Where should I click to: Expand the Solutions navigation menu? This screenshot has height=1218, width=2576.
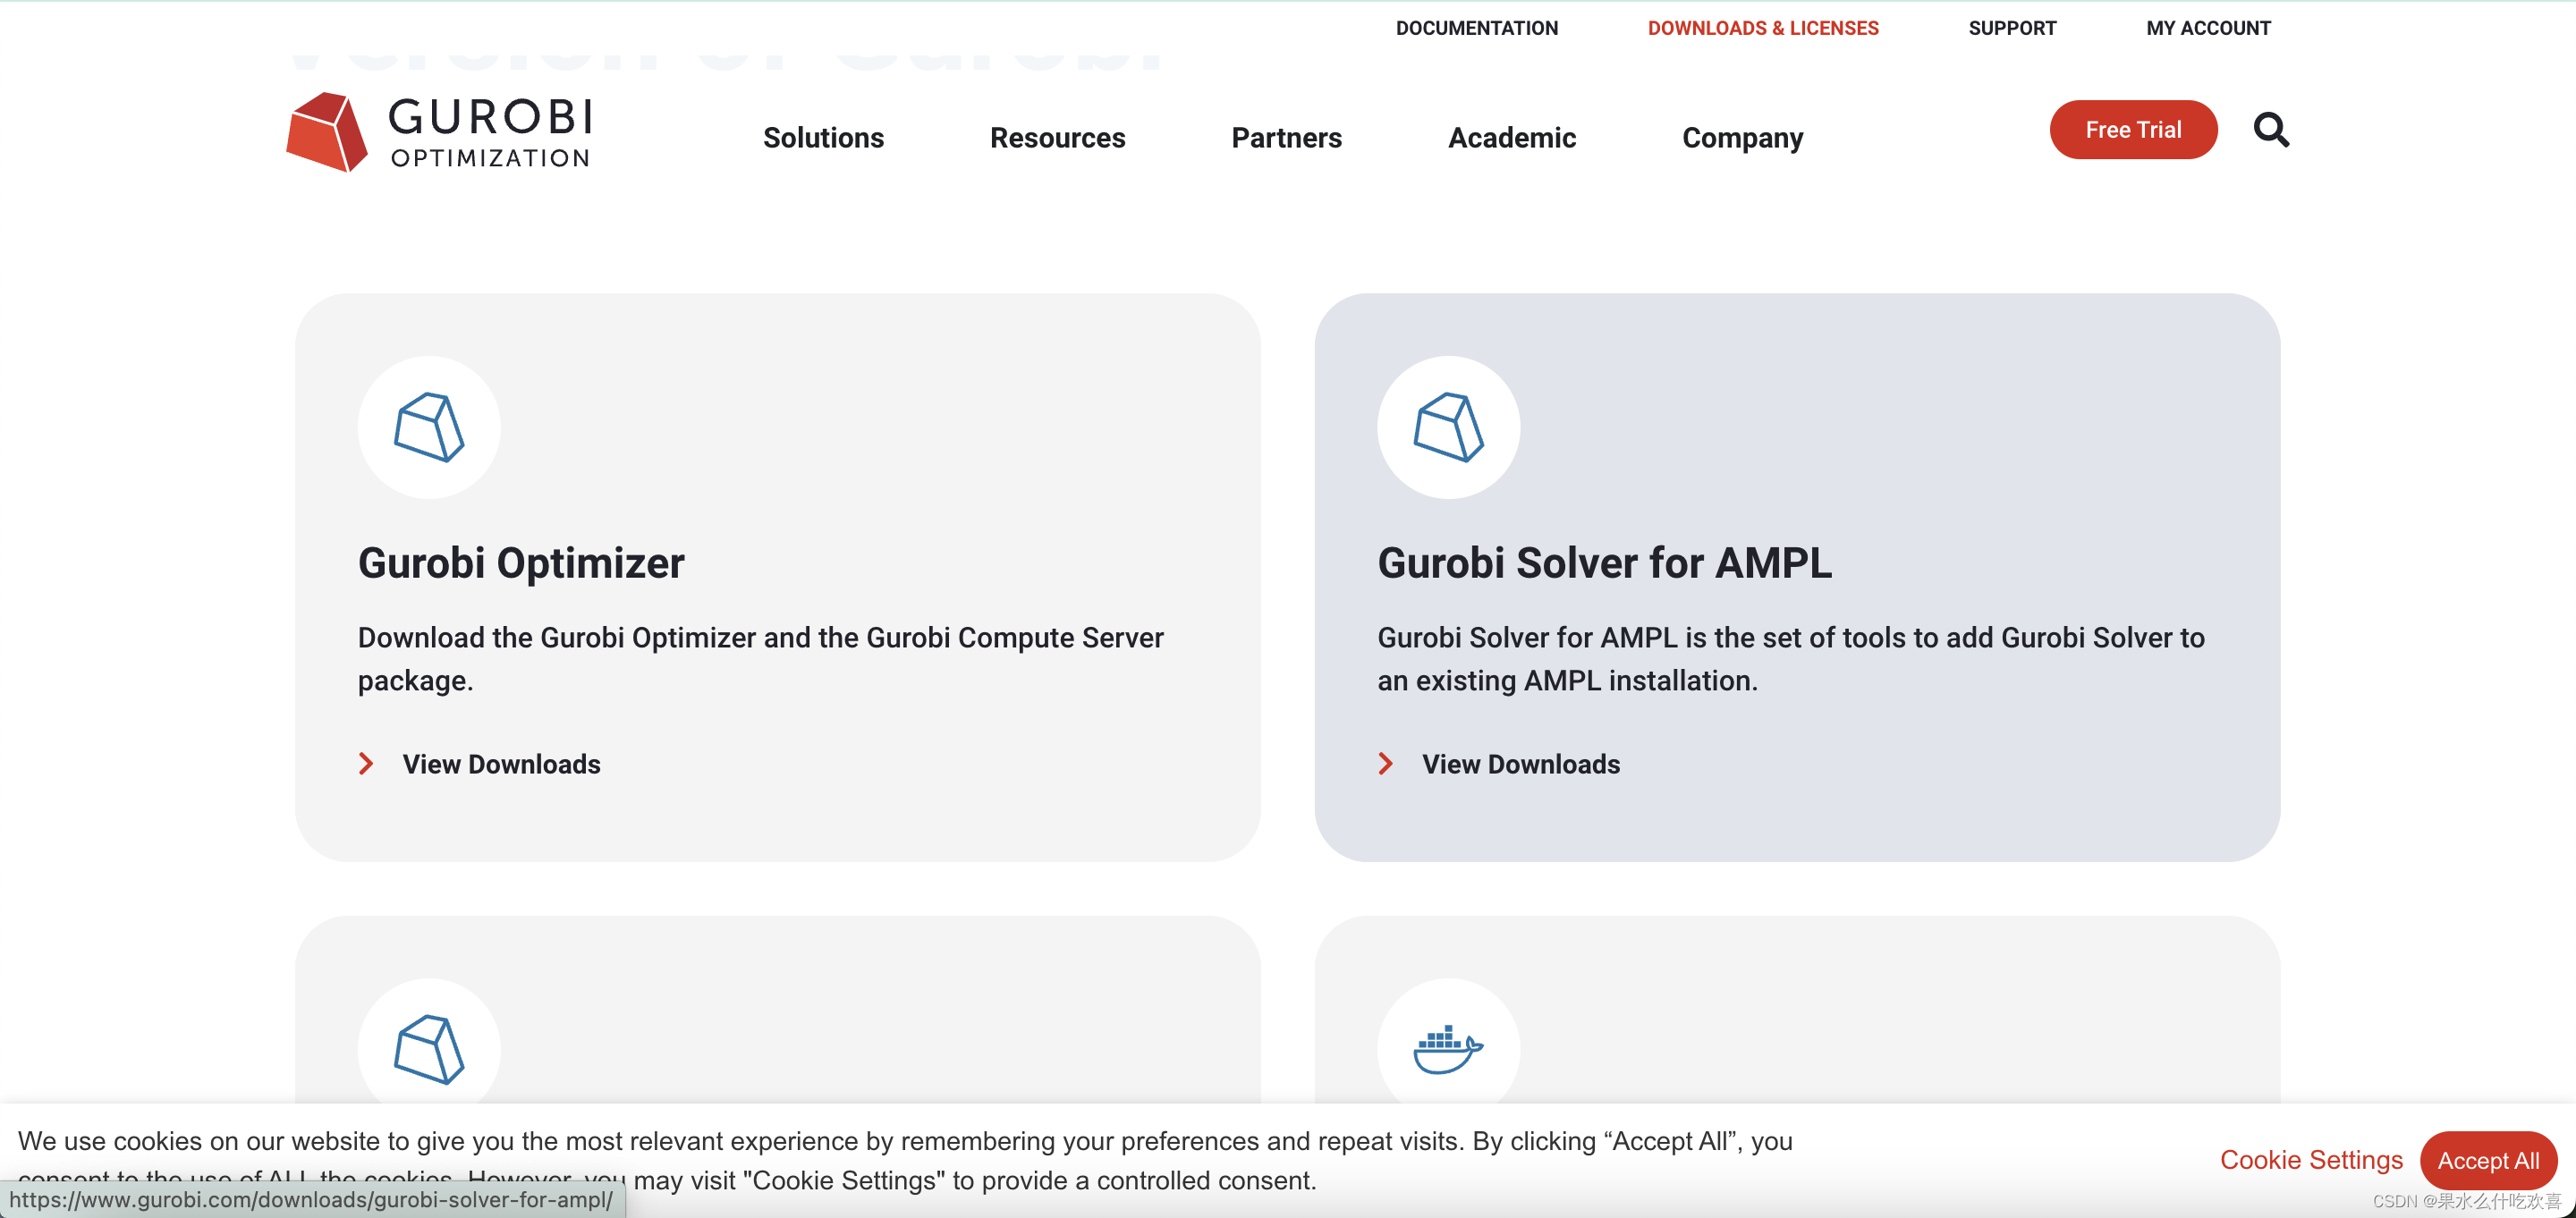tap(823, 138)
